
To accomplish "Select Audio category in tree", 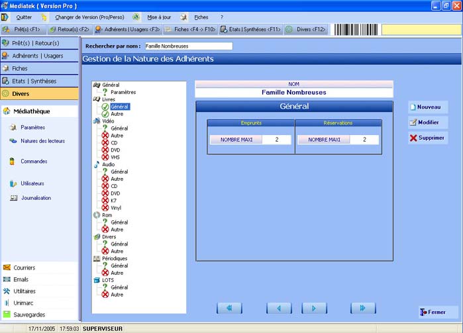I will pos(109,164).
